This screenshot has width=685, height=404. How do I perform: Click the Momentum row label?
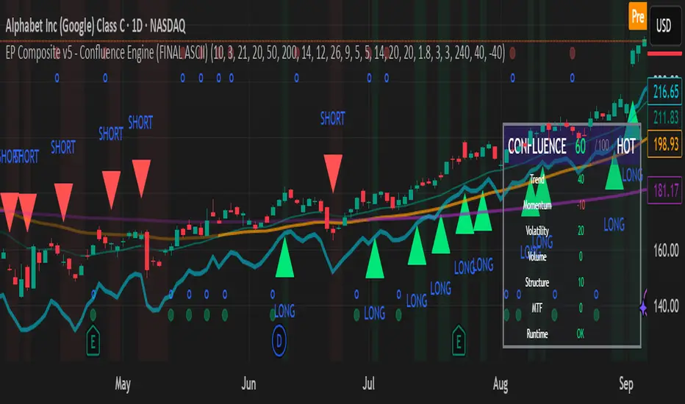(x=537, y=205)
